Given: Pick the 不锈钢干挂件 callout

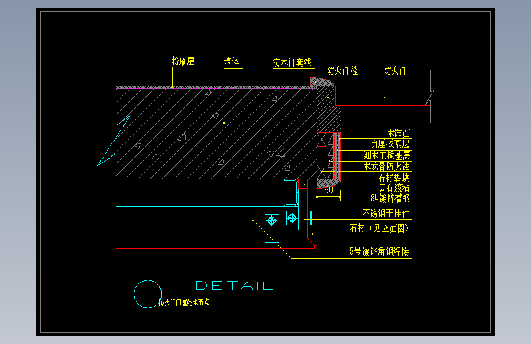Looking at the screenshot, I should coord(386,213).
